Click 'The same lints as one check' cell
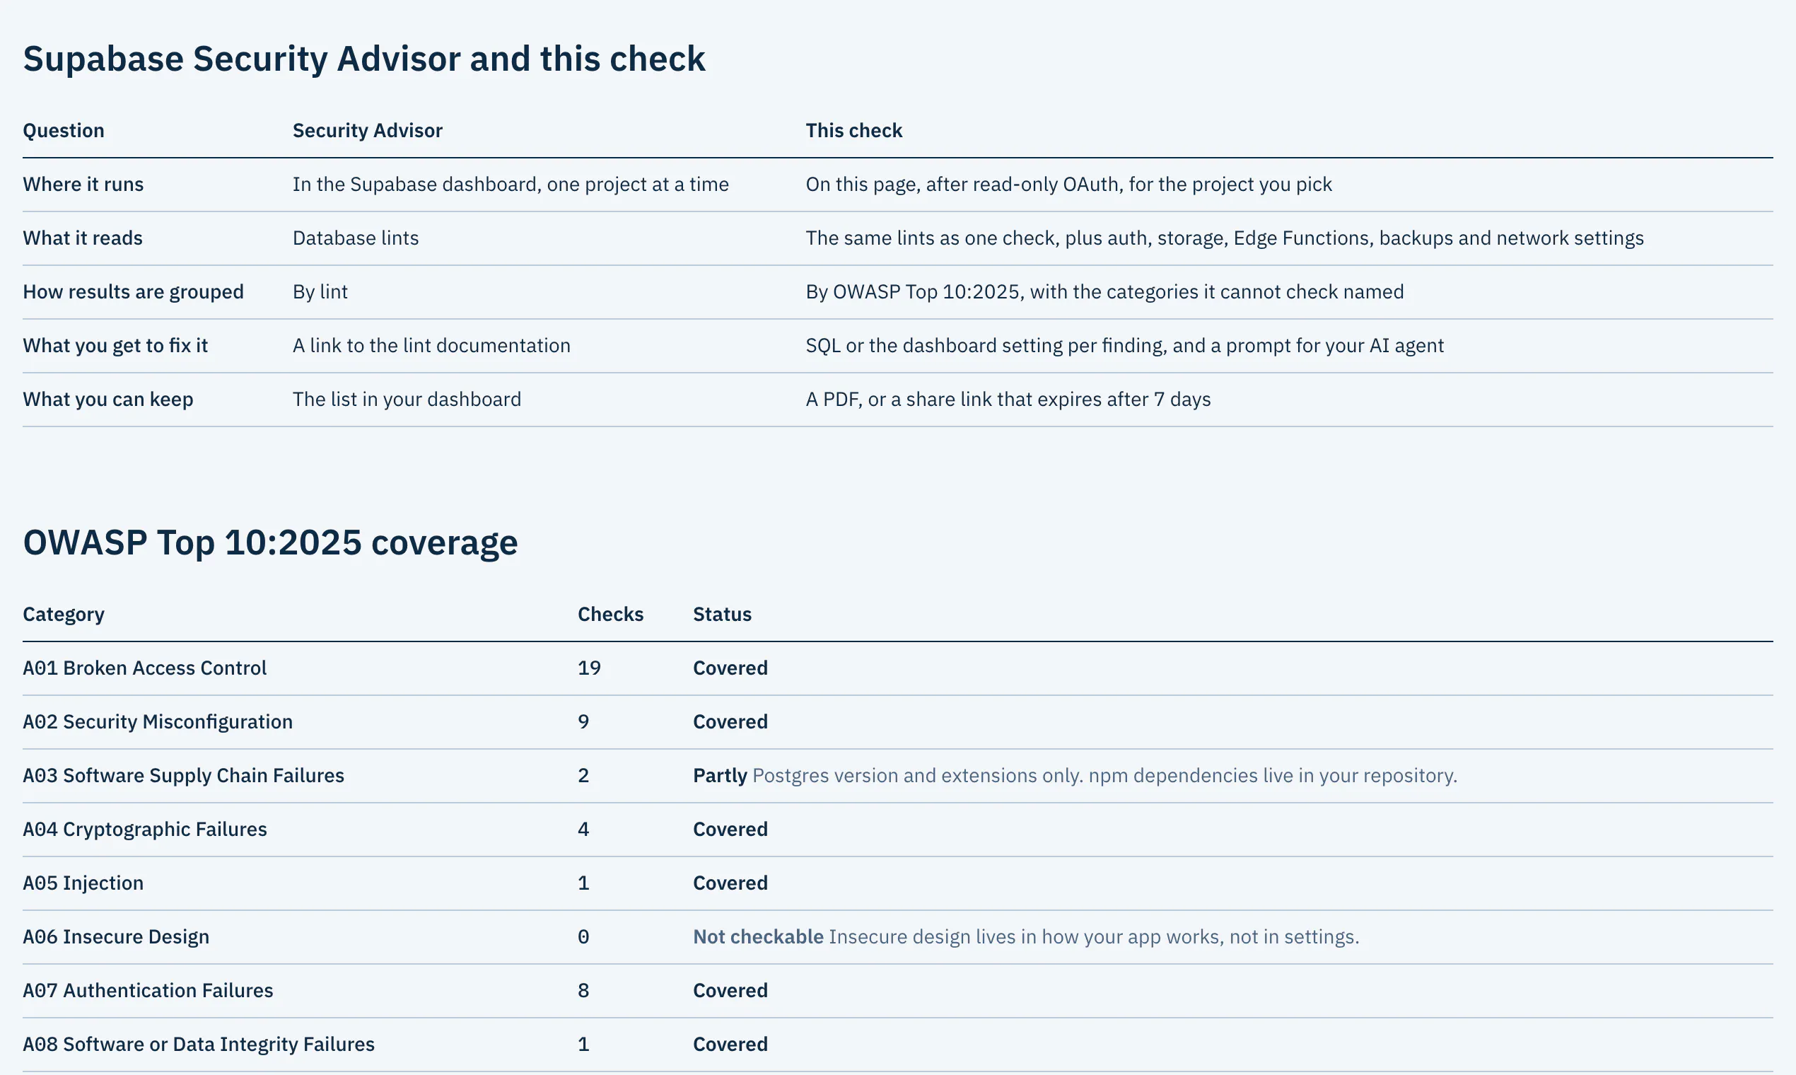This screenshot has width=1796, height=1075. (1225, 238)
